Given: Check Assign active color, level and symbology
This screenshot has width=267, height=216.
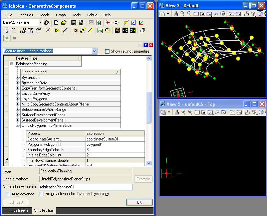Looking at the screenshot, I should [x=41, y=194].
